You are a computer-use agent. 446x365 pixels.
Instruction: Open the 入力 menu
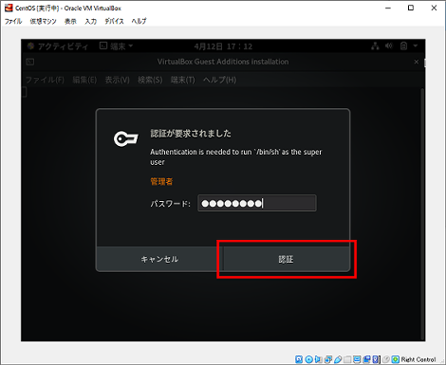pos(91,21)
